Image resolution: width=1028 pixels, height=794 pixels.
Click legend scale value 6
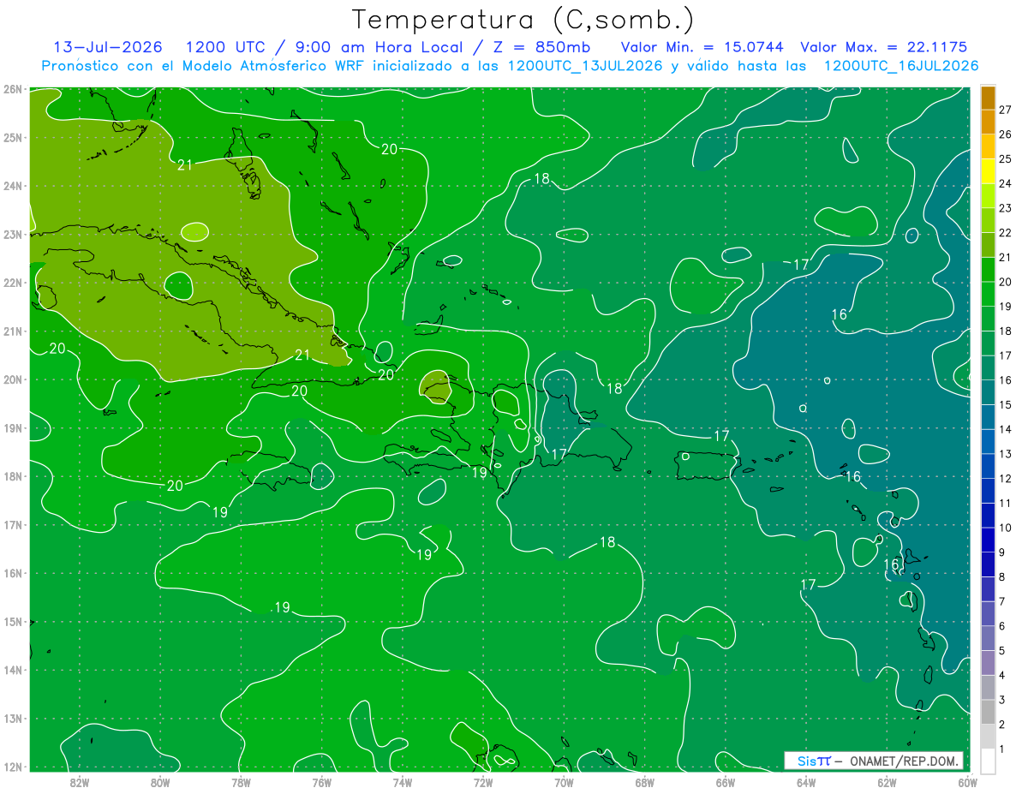point(1001,626)
